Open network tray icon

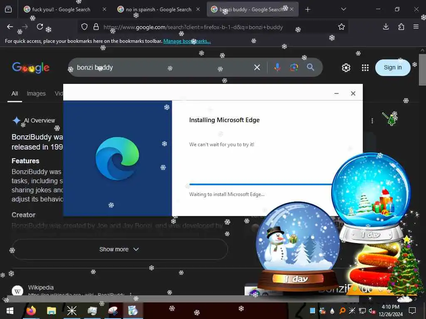(362, 311)
